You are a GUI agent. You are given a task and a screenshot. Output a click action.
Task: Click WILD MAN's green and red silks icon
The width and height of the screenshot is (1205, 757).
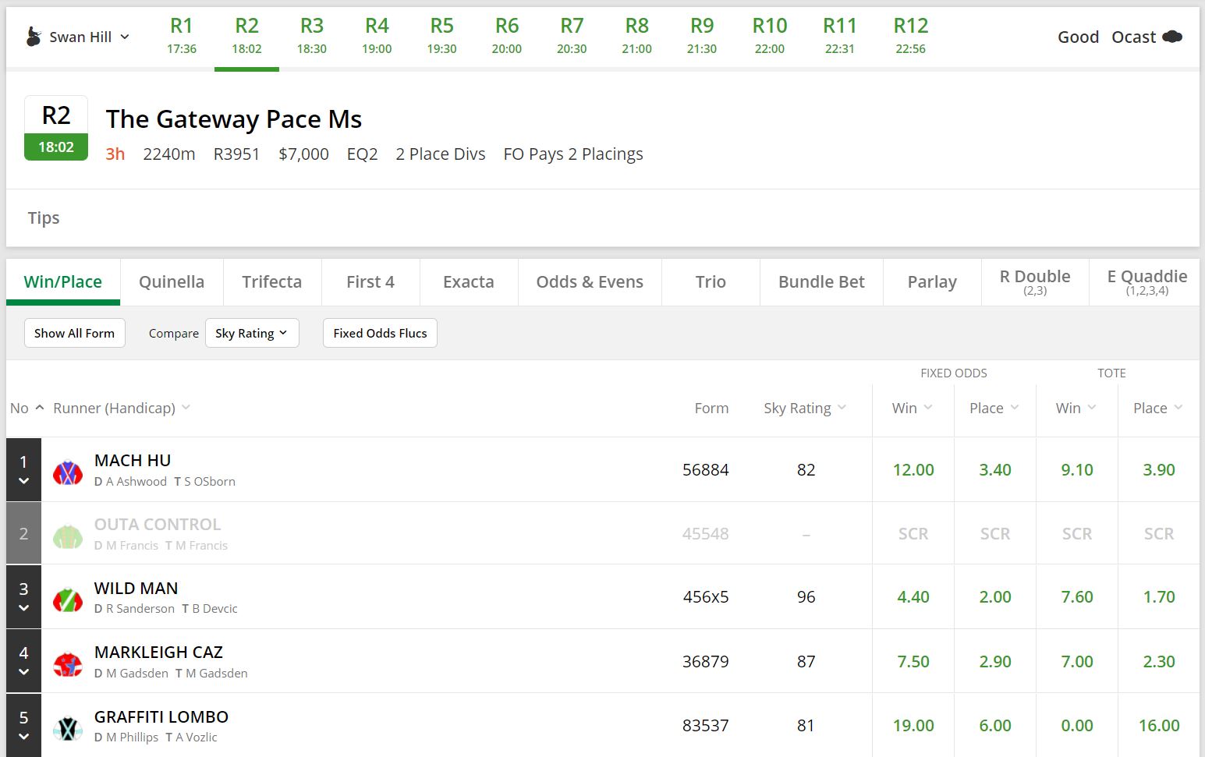68,599
